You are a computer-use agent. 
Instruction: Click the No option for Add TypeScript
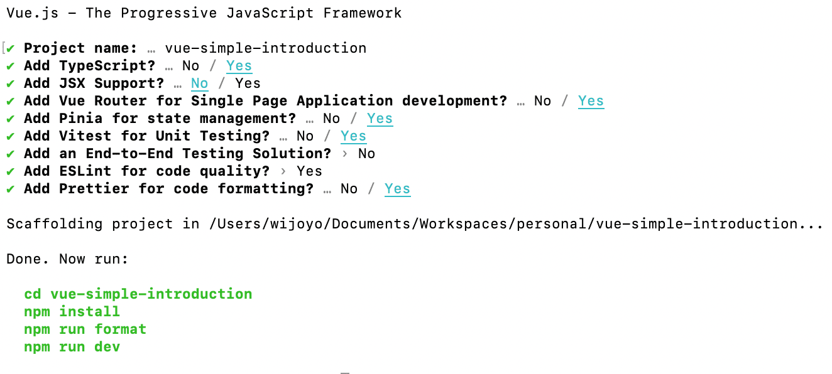[x=190, y=66]
